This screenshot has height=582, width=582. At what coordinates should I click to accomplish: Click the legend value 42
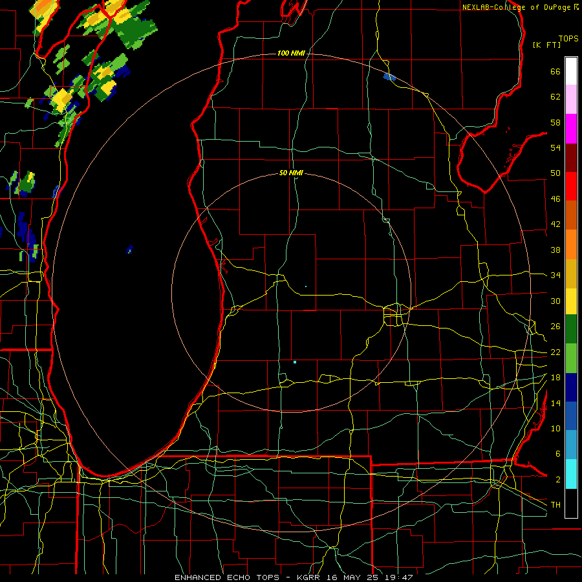pos(555,224)
